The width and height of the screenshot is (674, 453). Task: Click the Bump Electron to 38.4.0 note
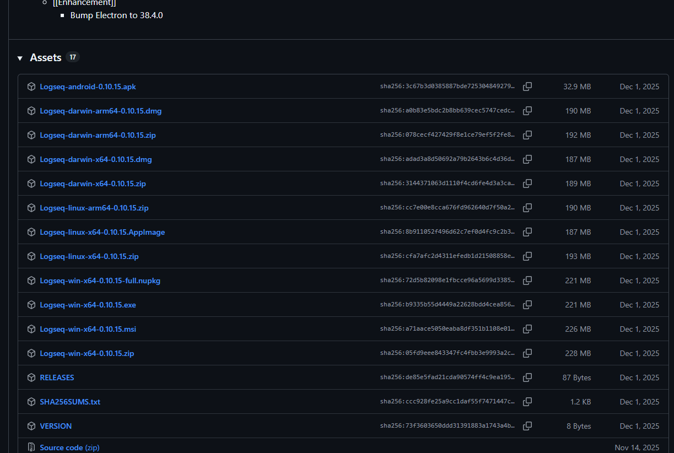coord(116,15)
